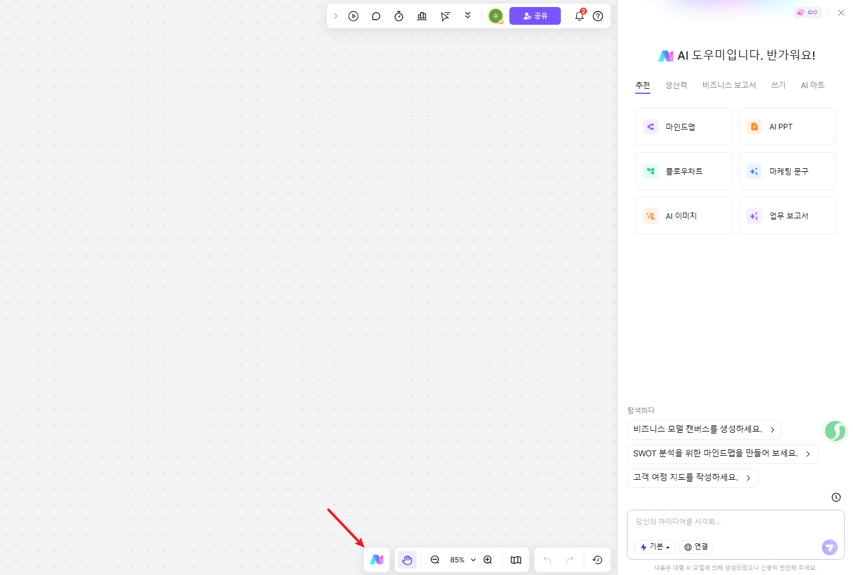This screenshot has height=575, width=853.
Task: Open version history clock icon in toolbar
Action: (597, 560)
